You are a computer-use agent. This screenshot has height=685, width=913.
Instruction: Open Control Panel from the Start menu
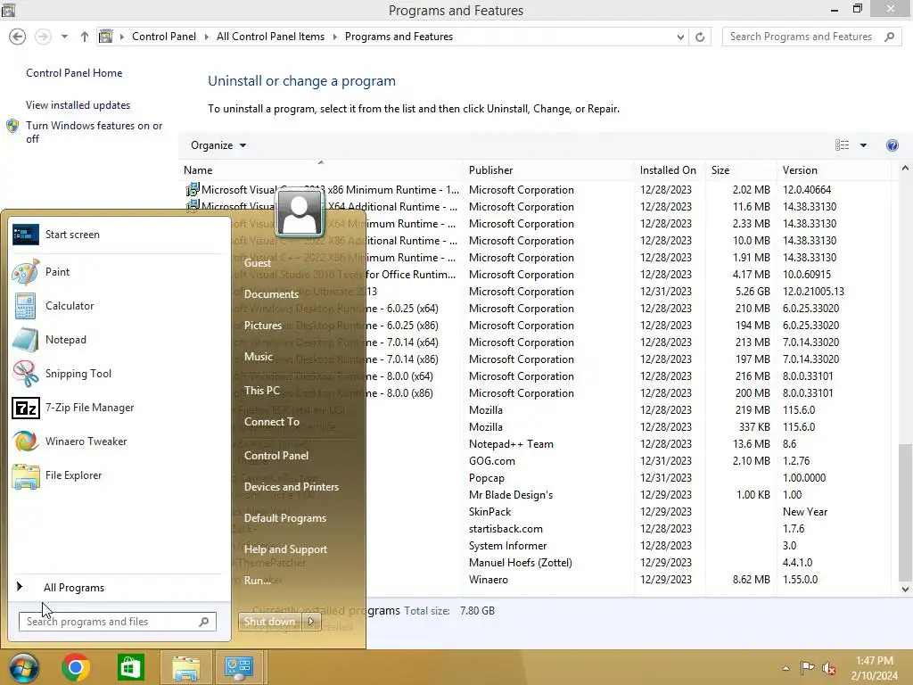276,456
